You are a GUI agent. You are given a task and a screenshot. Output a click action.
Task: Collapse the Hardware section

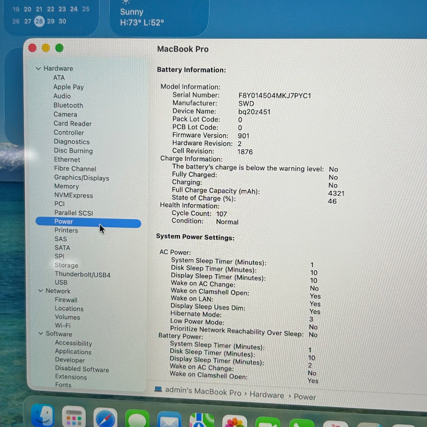tap(38, 69)
